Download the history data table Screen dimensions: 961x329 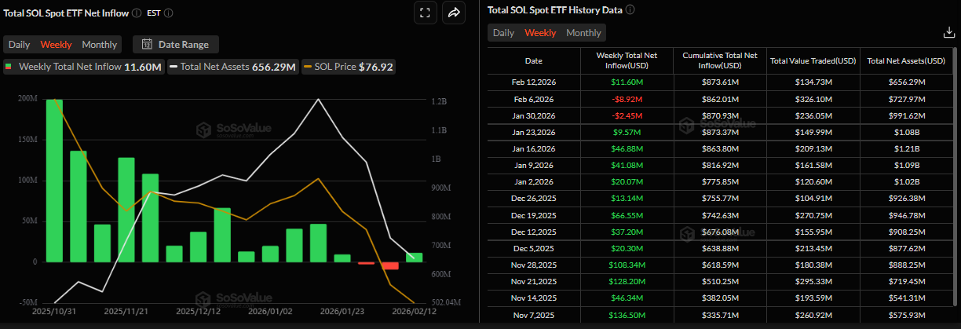click(948, 32)
